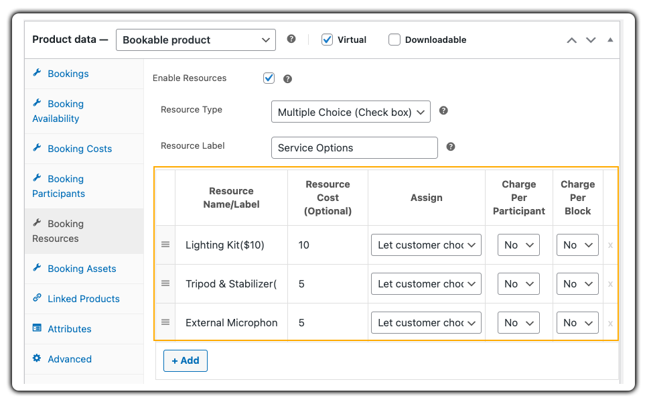The image size is (647, 402).
Task: Click the gear icon next to Advanced
Action: click(x=37, y=358)
